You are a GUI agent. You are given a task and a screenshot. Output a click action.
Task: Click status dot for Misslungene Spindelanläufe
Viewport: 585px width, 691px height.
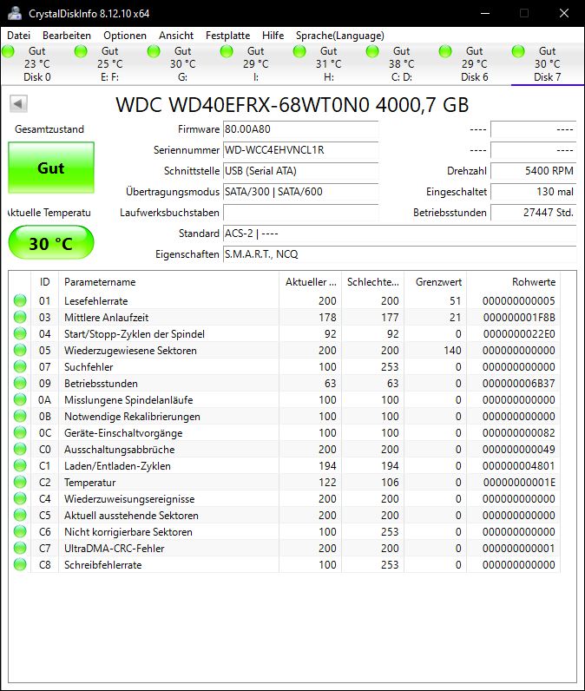[x=20, y=399]
